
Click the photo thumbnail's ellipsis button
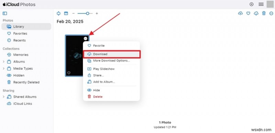point(85,39)
